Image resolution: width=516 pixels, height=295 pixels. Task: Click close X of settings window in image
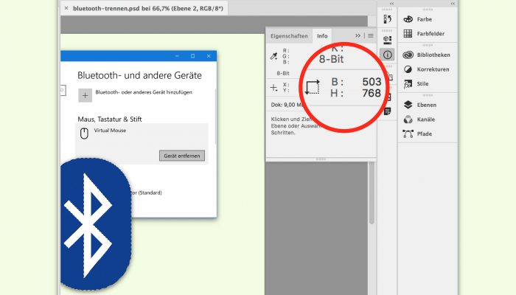pos(209,56)
